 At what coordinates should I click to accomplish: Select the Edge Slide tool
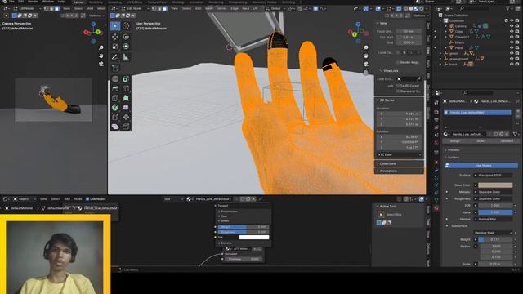(x=115, y=117)
